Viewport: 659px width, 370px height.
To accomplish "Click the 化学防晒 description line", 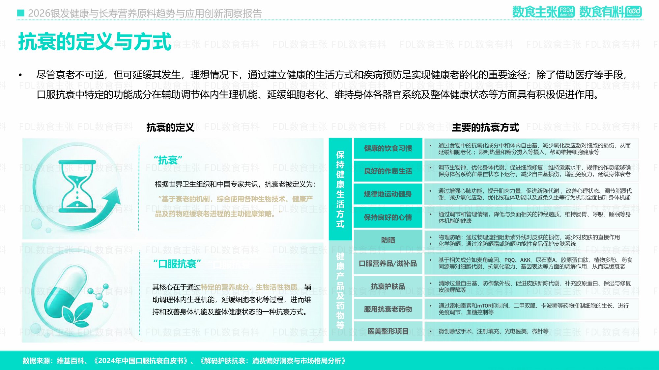I will coord(507,244).
